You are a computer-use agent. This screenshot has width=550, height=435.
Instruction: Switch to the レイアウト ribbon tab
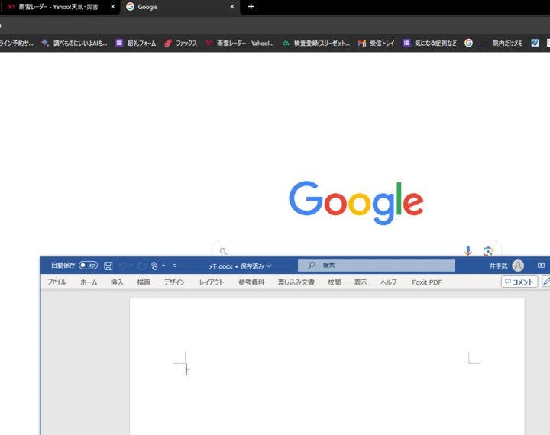click(212, 282)
